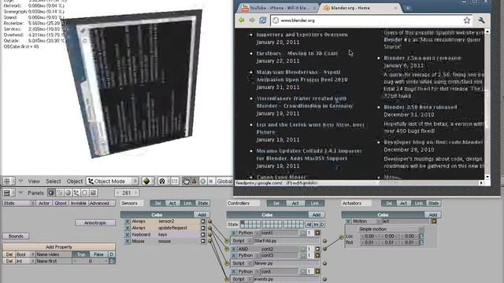Delete the Keyboard keys sensor
Viewport: 504px width, 283px height.
[x=127, y=234]
